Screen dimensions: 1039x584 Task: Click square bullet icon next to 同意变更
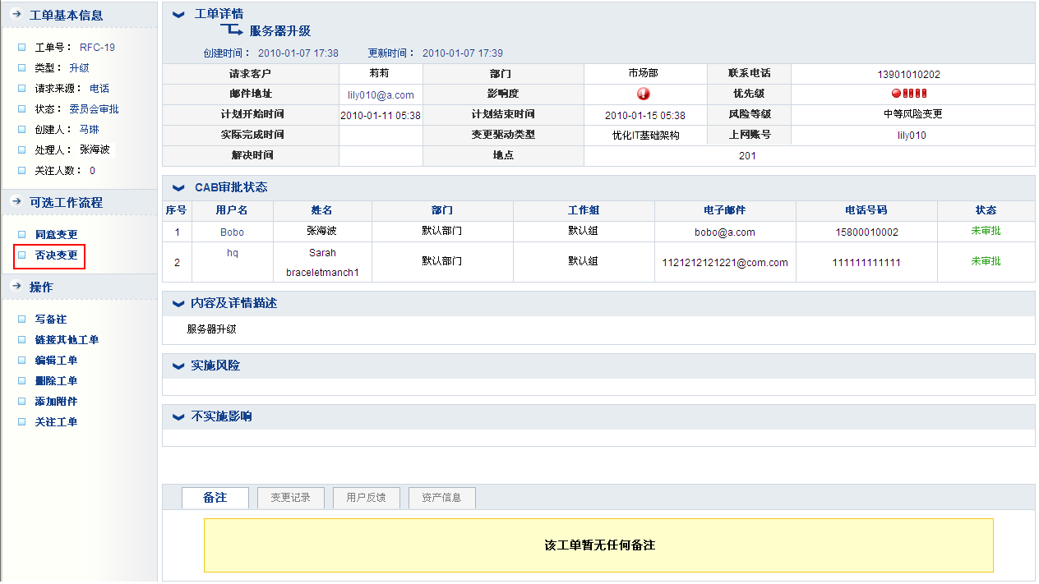[x=22, y=234]
